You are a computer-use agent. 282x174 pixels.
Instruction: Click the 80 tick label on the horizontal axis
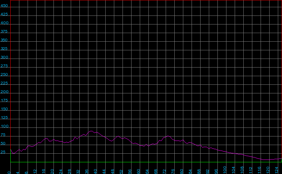[182, 171]
